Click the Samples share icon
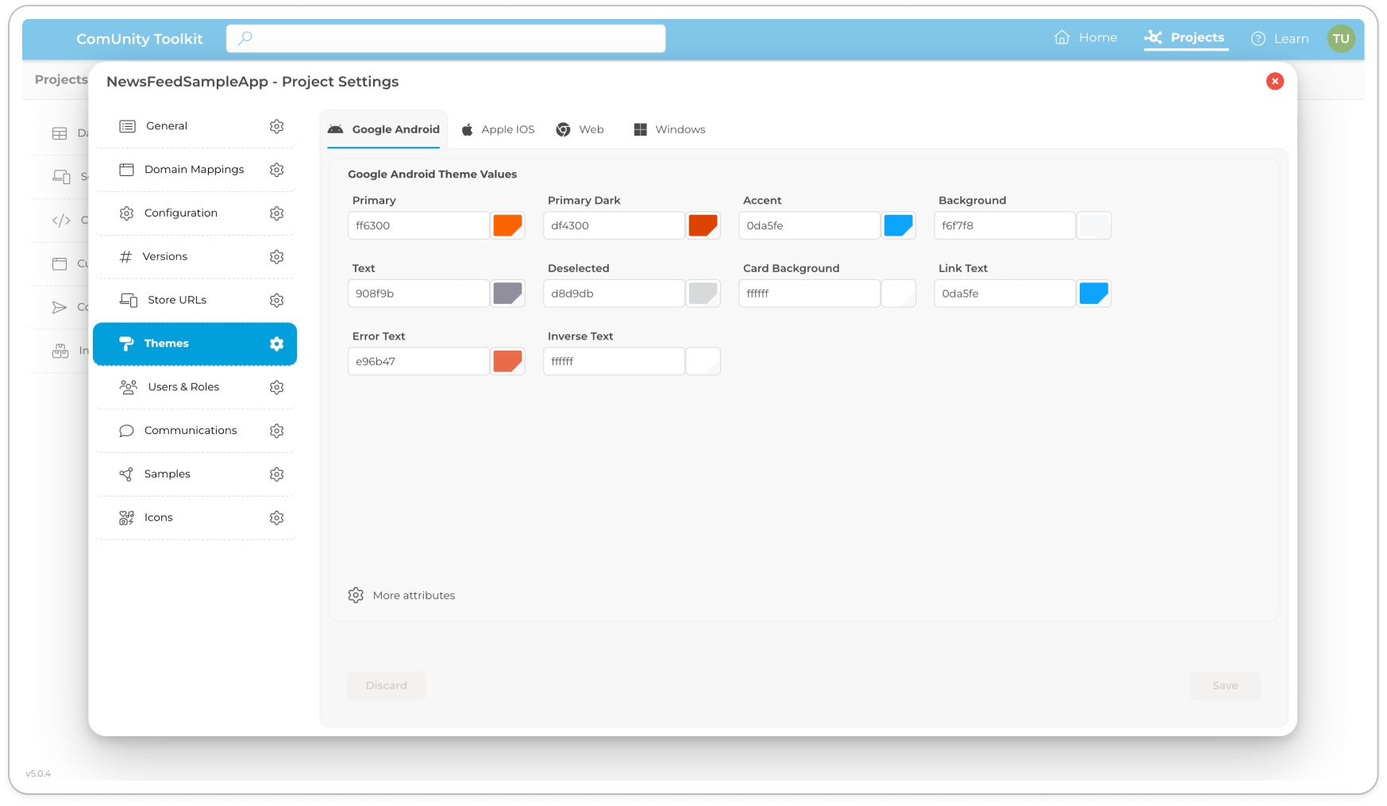The height and width of the screenshot is (806, 1387). (x=126, y=474)
